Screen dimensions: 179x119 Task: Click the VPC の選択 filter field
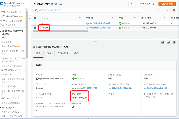13,25
